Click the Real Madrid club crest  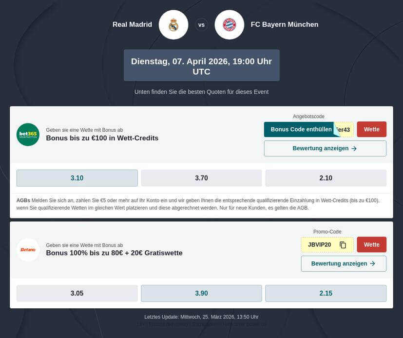[x=173, y=24]
